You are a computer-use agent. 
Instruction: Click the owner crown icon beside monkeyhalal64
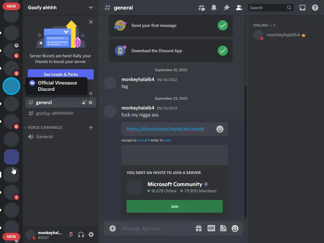(303, 35)
